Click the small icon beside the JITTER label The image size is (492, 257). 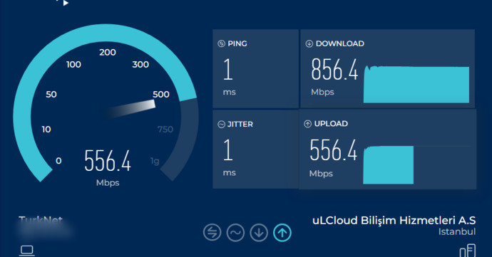tap(221, 125)
